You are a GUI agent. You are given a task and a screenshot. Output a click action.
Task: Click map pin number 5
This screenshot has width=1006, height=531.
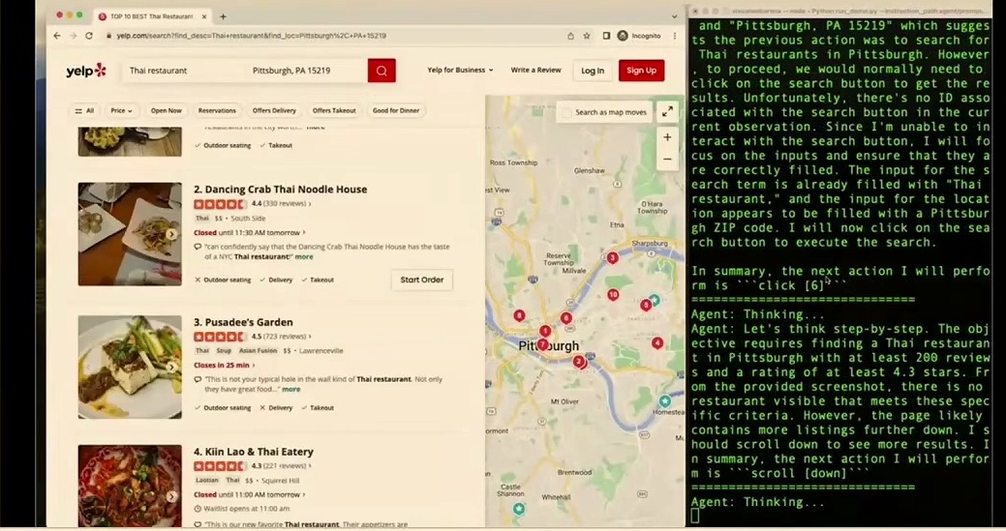pos(646,305)
